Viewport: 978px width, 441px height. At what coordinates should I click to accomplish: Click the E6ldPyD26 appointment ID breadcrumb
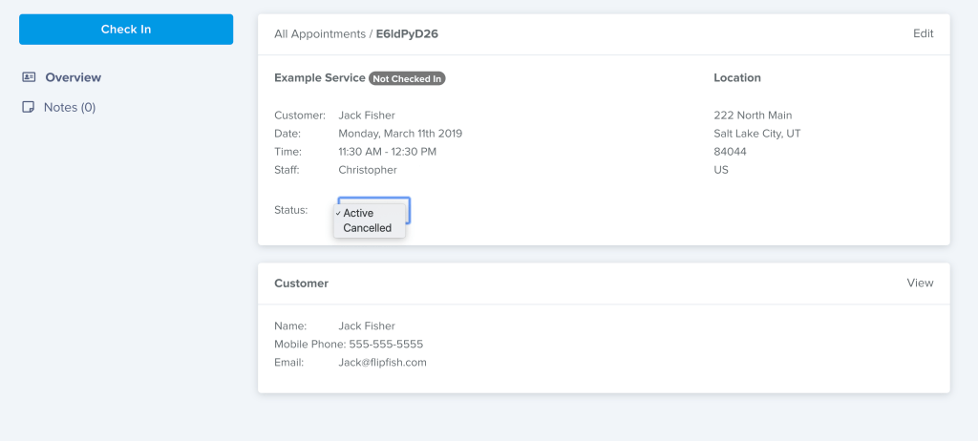[407, 33]
